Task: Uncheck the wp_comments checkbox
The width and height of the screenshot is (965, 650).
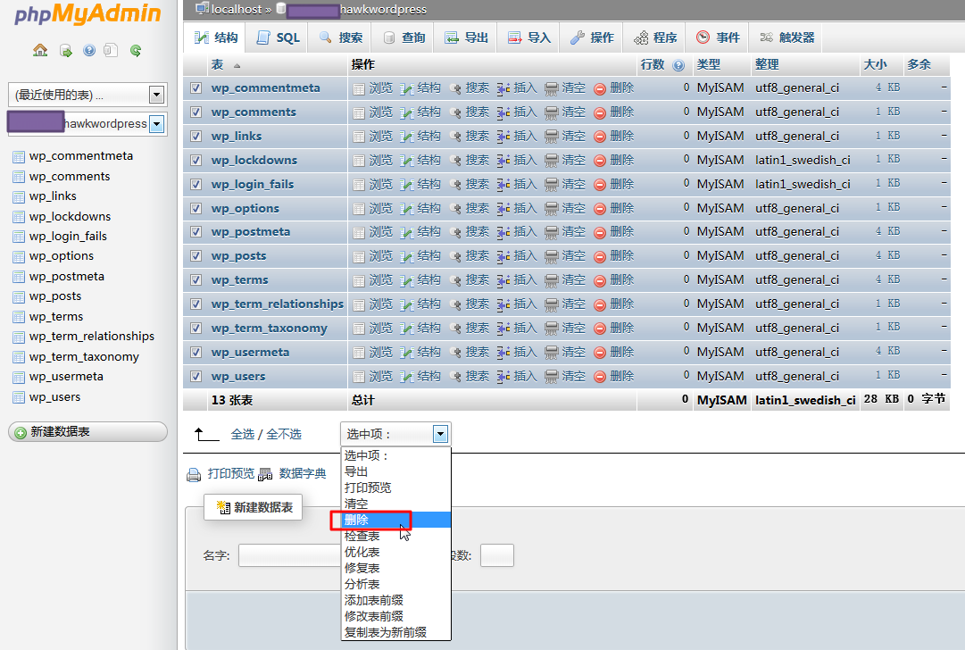Action: click(x=195, y=112)
